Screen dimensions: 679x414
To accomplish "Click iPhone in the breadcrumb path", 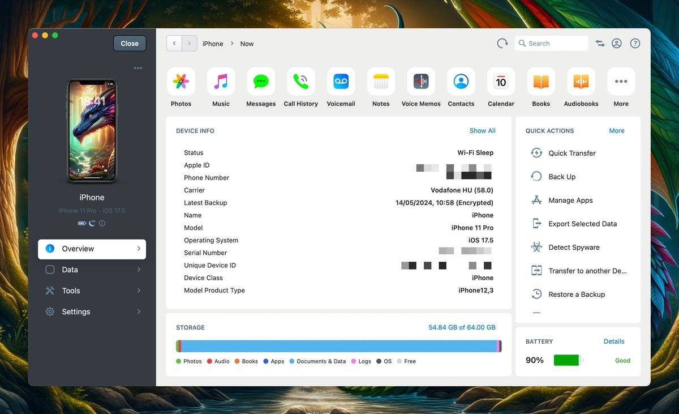I will pos(213,44).
